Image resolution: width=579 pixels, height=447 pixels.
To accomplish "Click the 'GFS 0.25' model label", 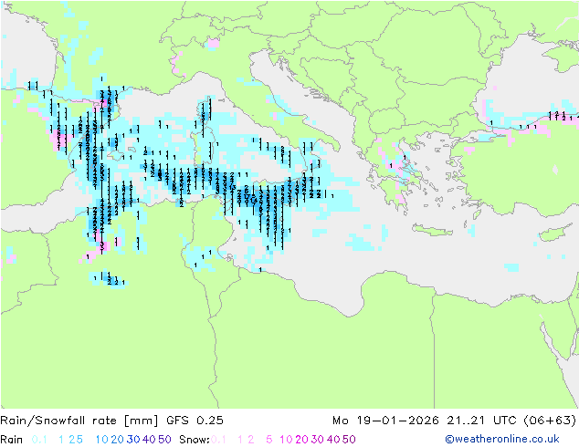I will click(195, 421).
